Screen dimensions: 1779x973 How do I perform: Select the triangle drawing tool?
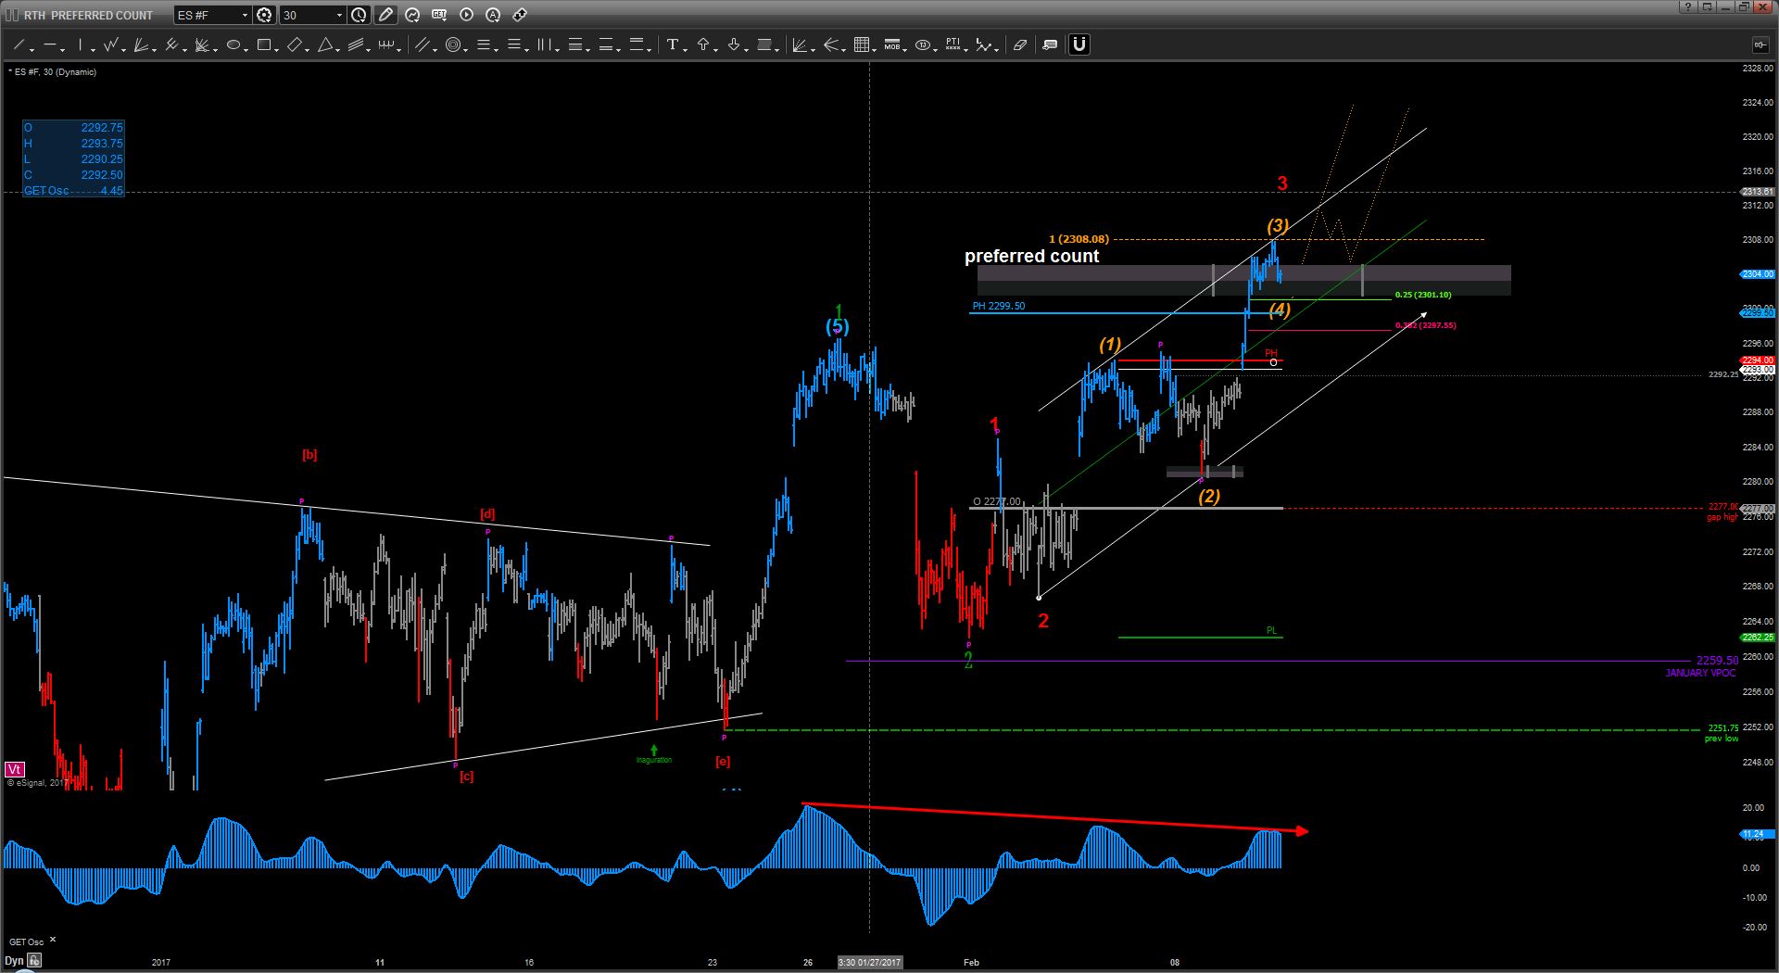[326, 44]
